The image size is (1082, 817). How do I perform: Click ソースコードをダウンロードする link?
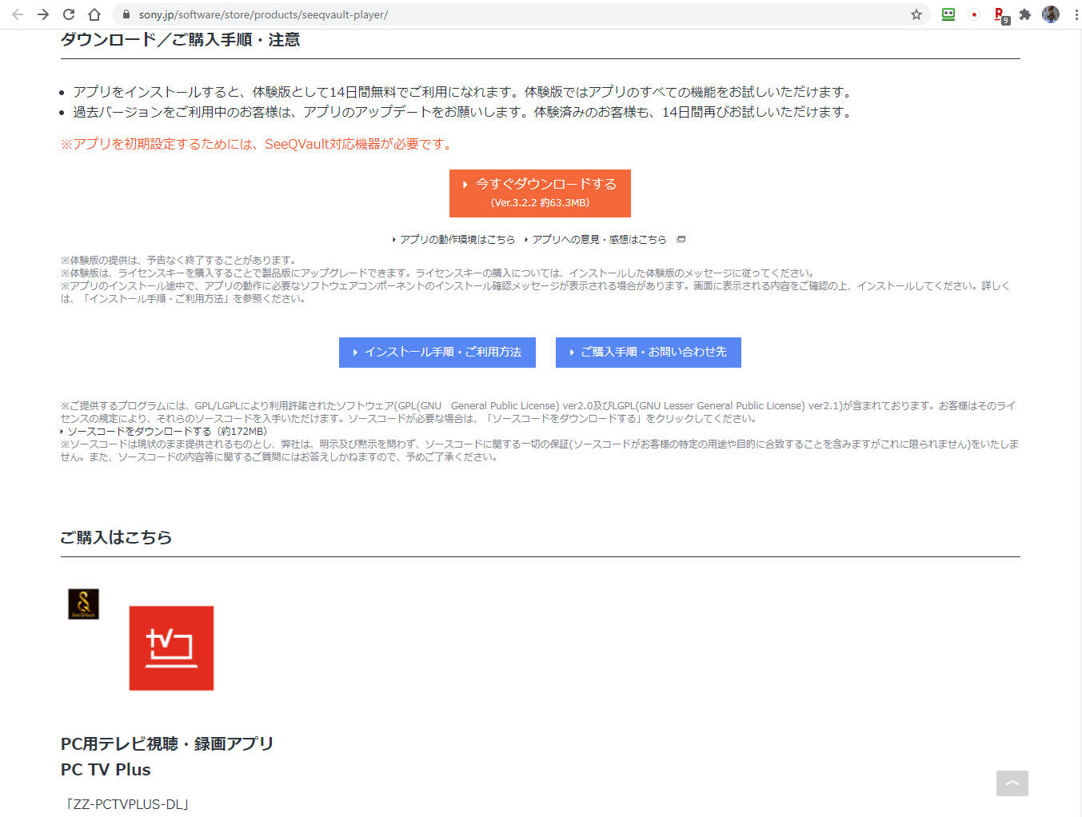click(138, 432)
